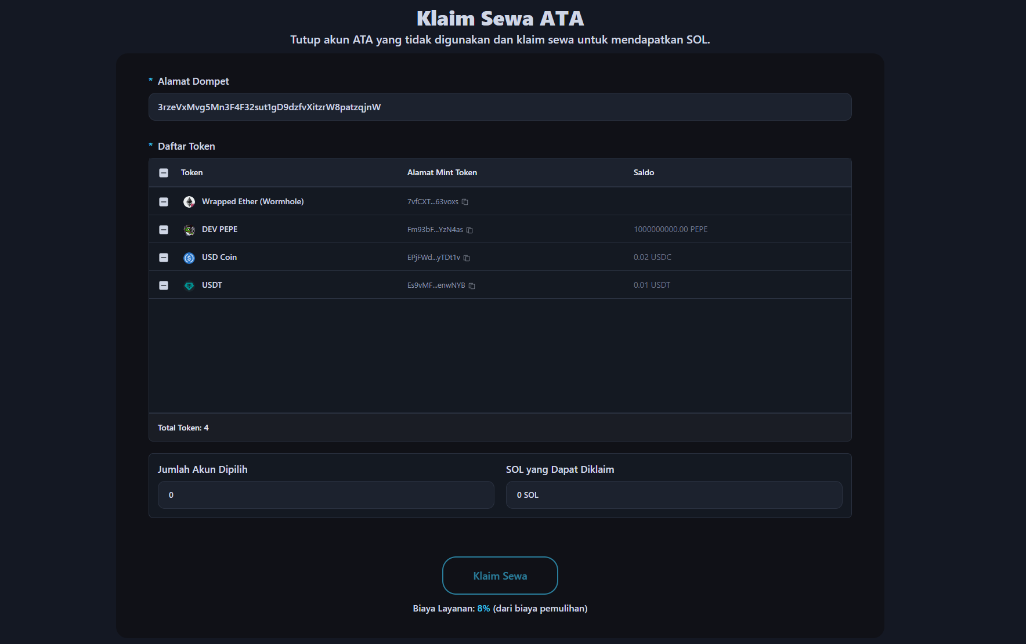The height and width of the screenshot is (644, 1026).
Task: Check the USDT row checkbox
Action: click(164, 285)
